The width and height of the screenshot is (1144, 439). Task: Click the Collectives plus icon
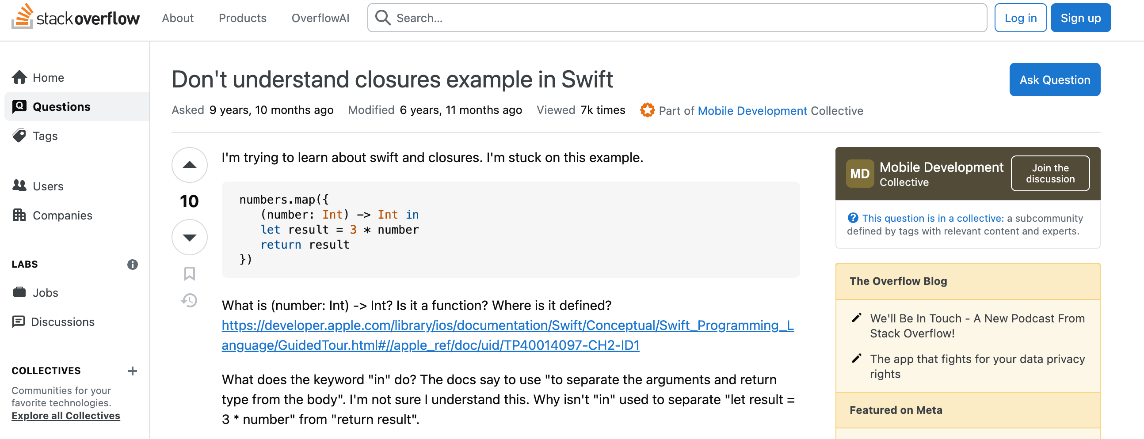point(132,371)
